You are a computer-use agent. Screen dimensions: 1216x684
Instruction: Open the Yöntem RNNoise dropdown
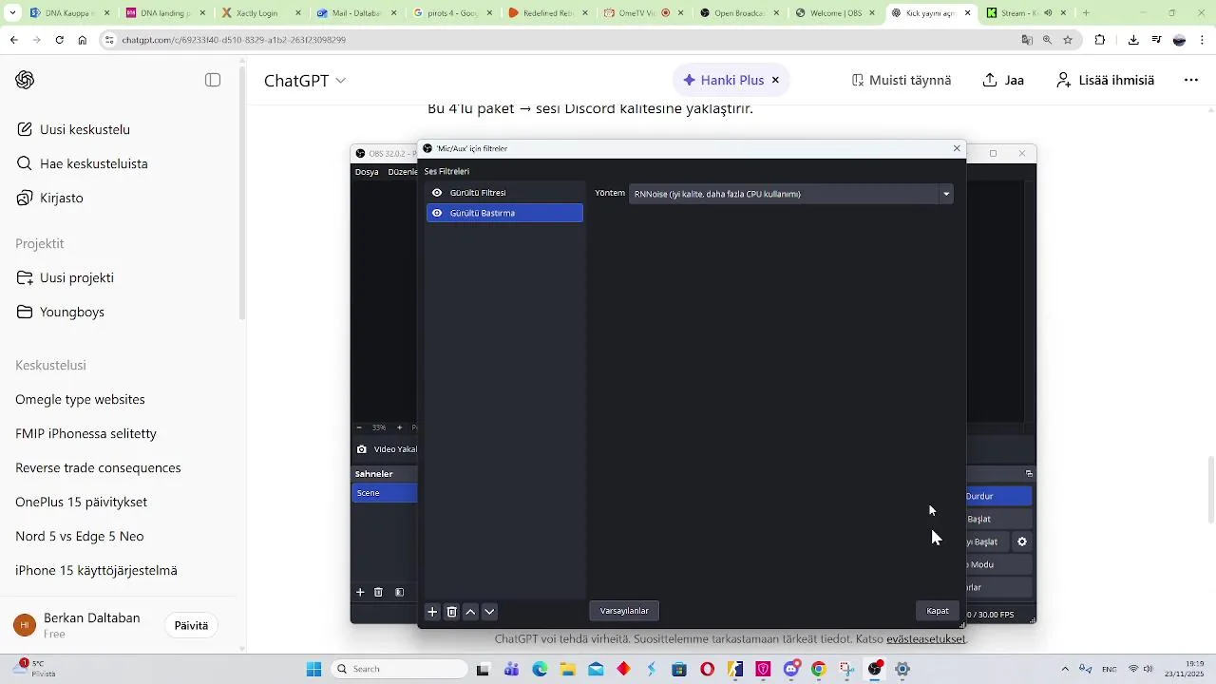790,194
